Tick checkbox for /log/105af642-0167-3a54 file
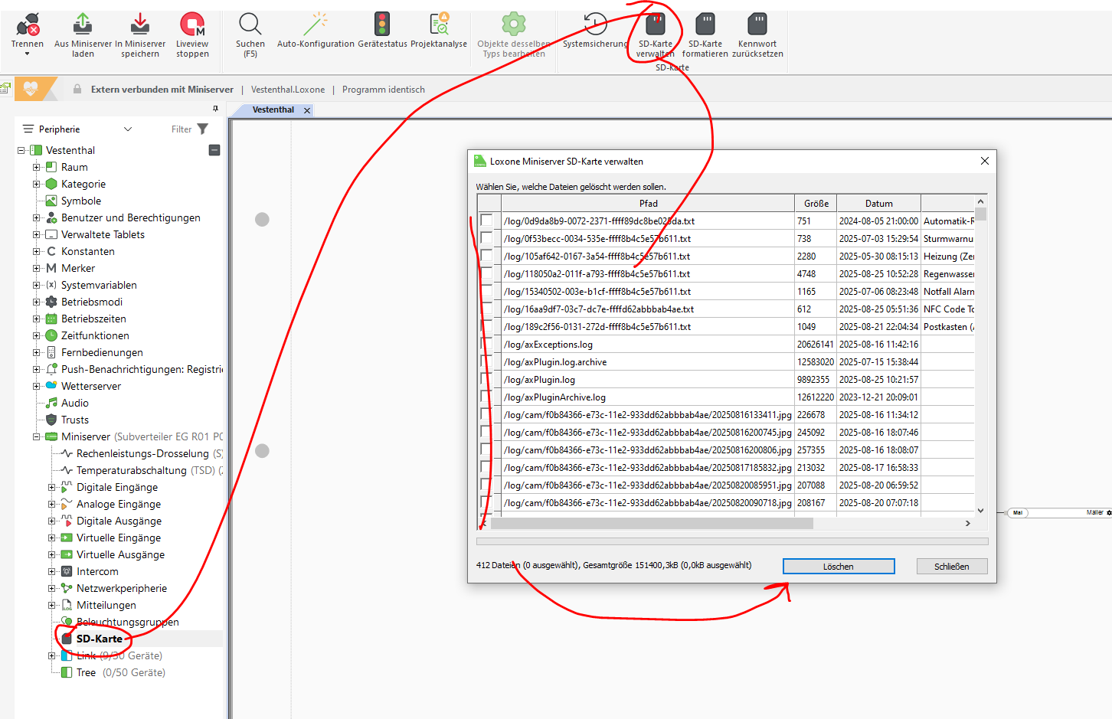Viewport: 1112px width, 719px height. [x=486, y=256]
